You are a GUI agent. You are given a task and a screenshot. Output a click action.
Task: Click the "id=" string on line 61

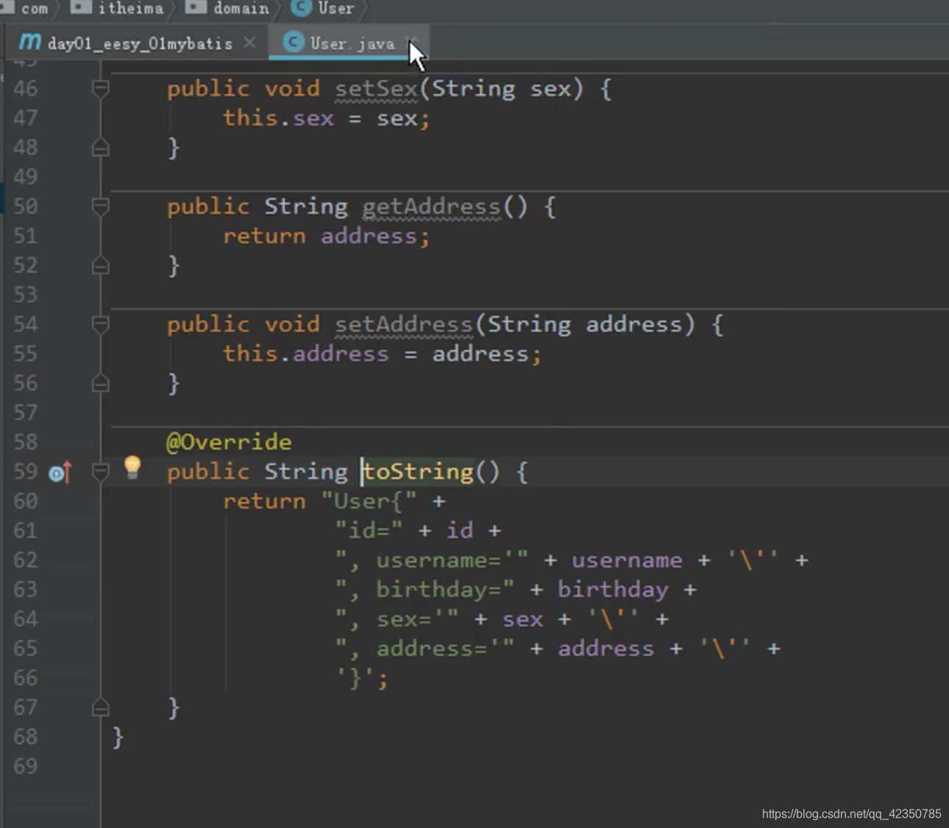[369, 531]
